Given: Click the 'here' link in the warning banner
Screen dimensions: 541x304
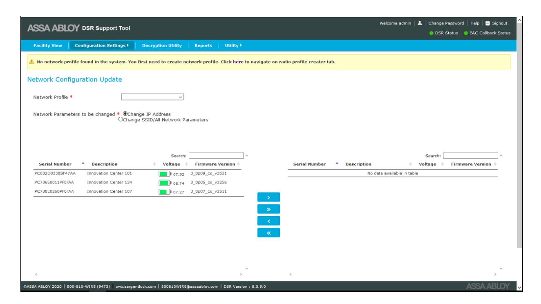Looking at the screenshot, I should (238, 62).
